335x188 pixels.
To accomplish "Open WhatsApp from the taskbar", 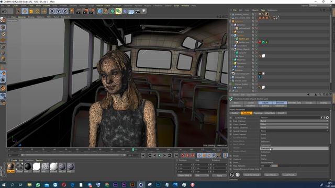I will click(x=38, y=184).
